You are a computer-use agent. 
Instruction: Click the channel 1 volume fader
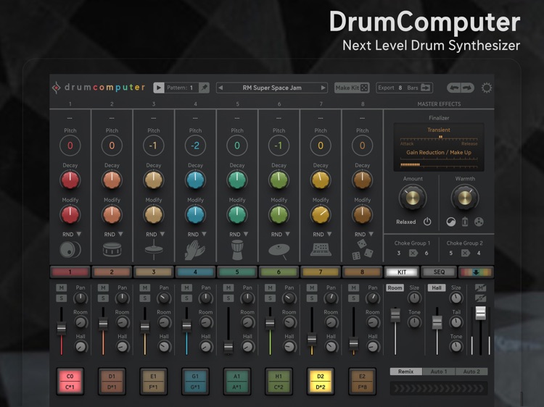[x=62, y=327]
